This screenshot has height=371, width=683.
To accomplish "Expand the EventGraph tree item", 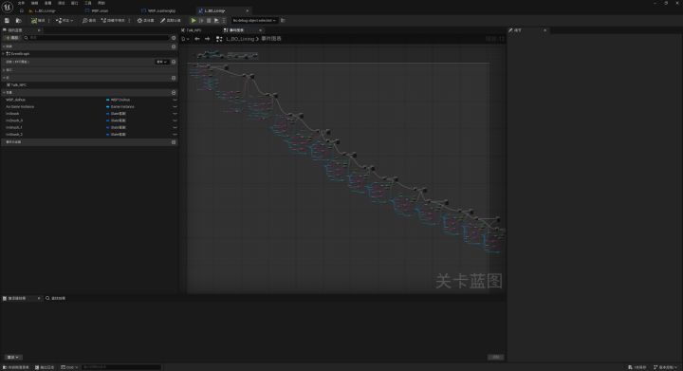I will (4, 53).
